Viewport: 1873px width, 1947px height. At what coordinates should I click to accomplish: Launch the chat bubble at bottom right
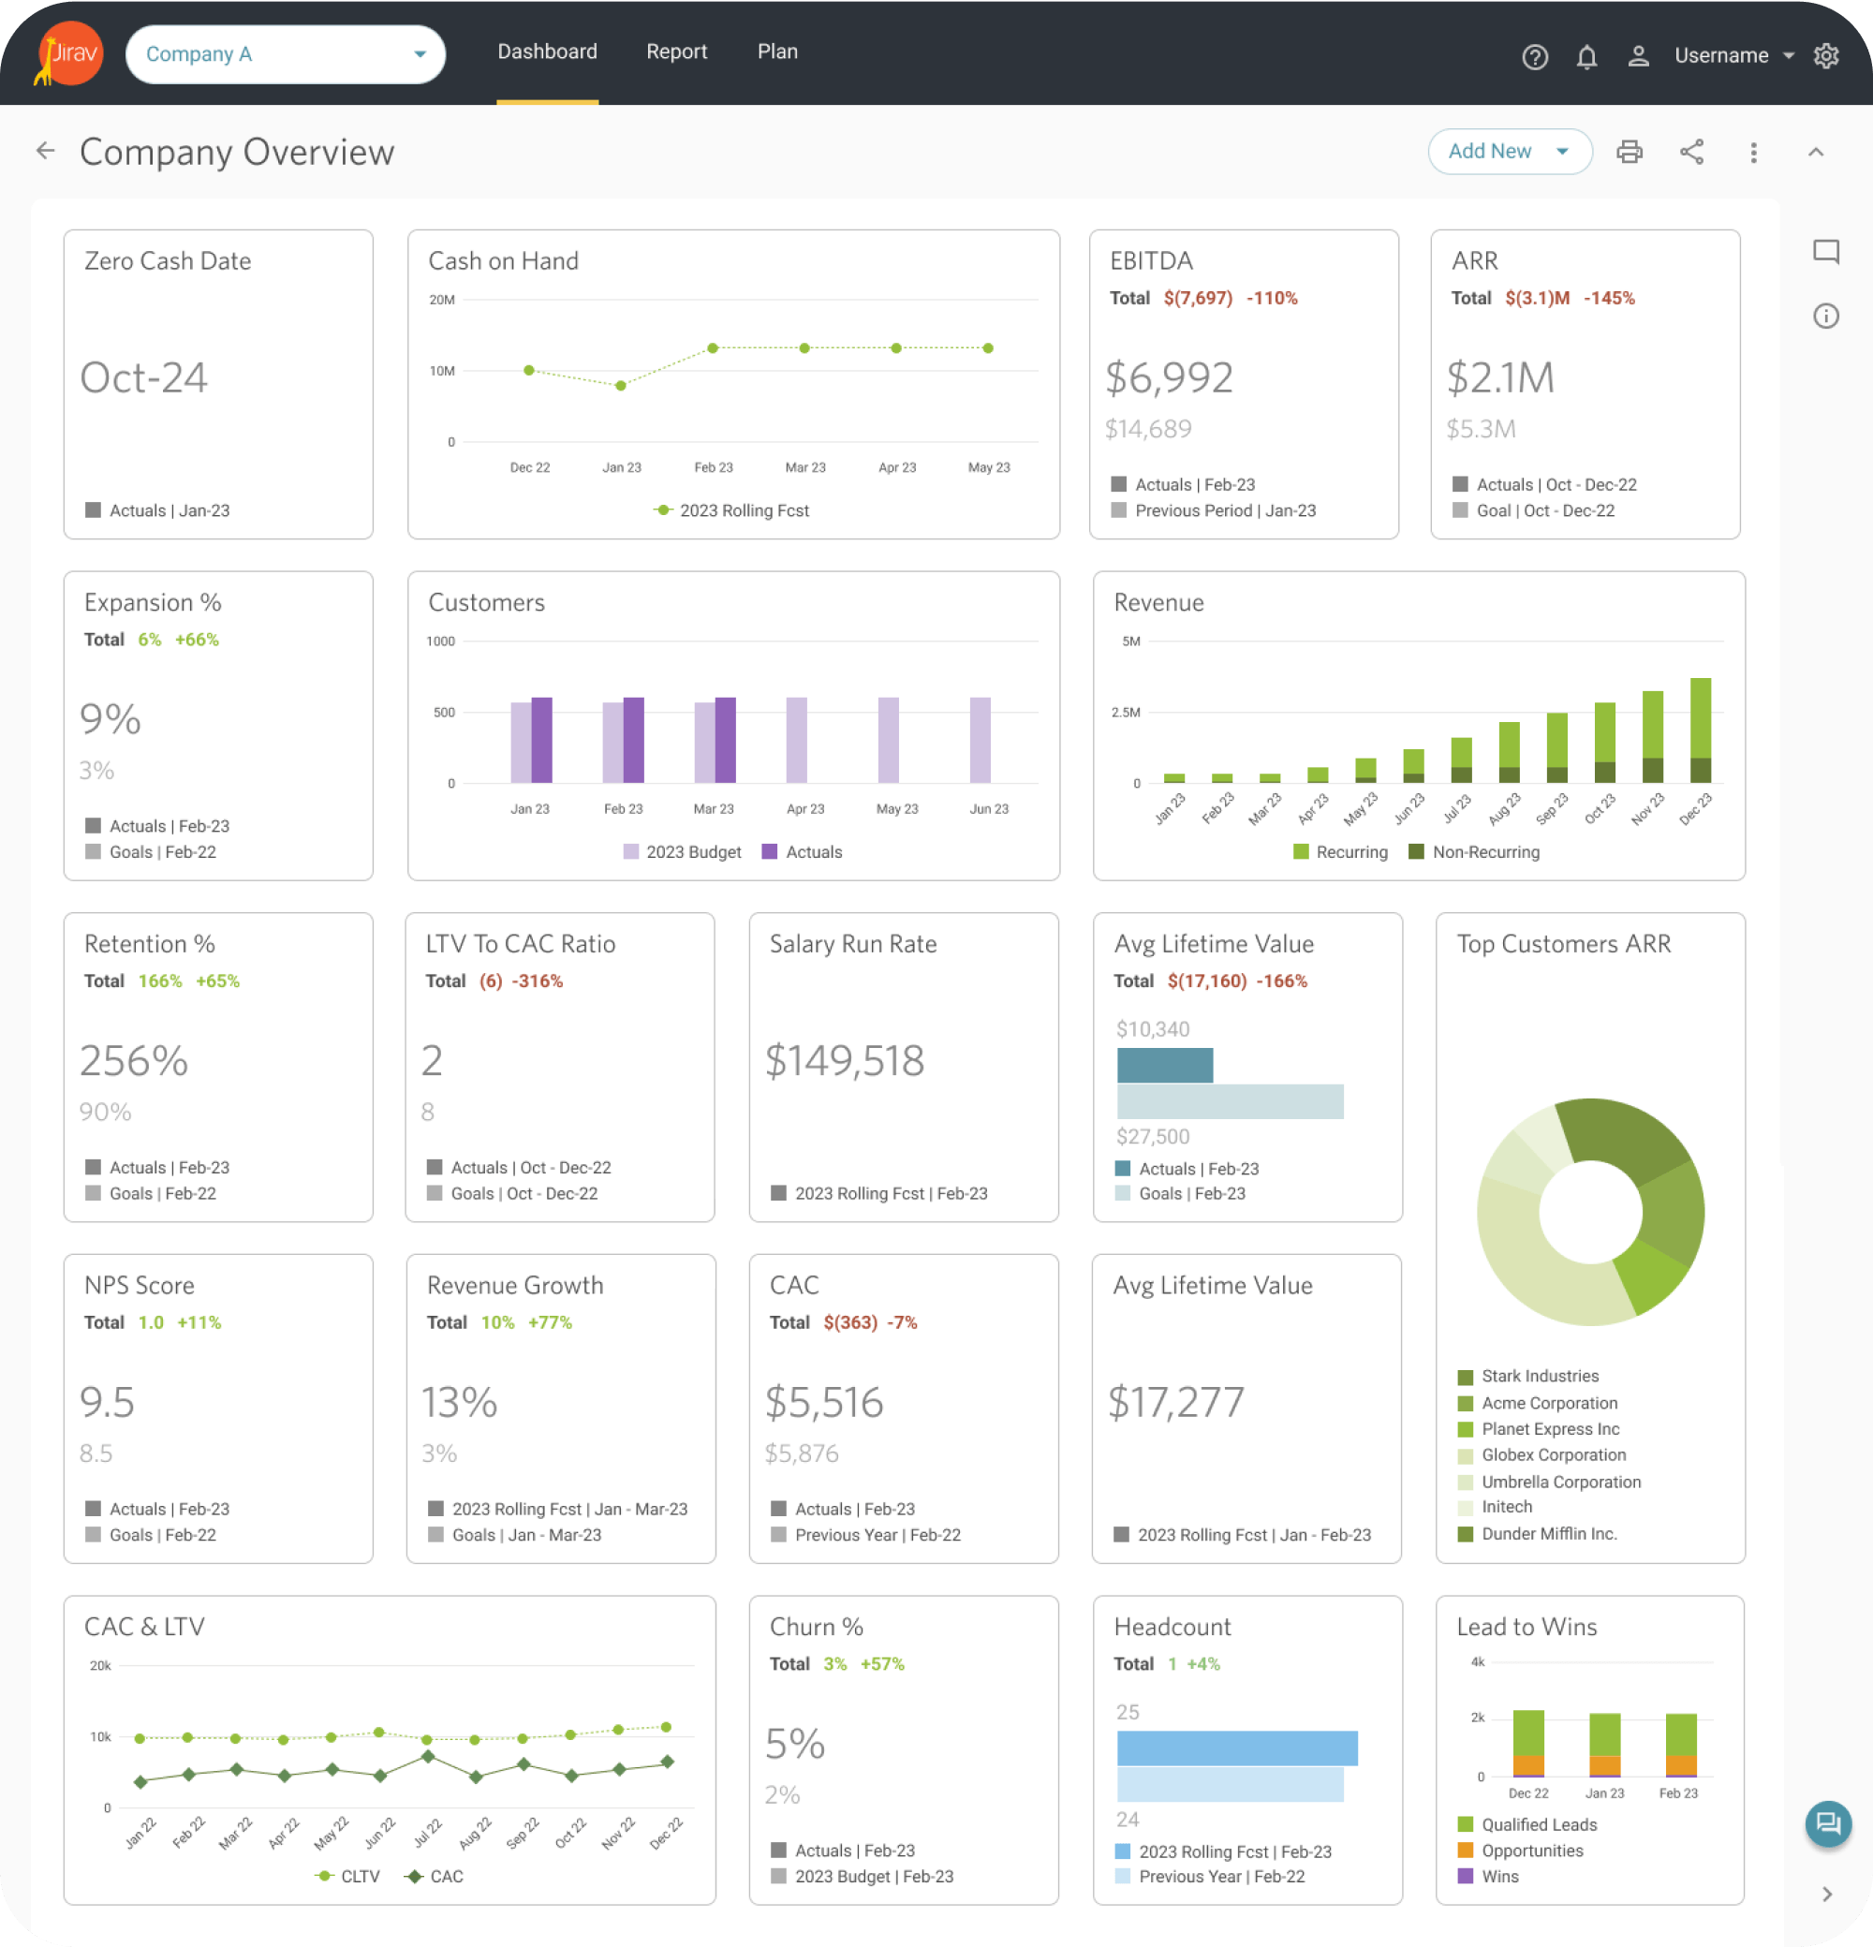[1828, 1825]
